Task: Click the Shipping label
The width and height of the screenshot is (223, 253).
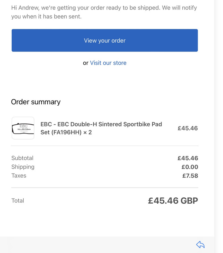Action: click(23, 167)
